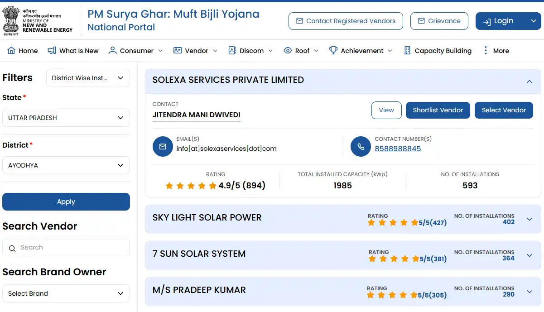Image resolution: width=544 pixels, height=312 pixels.
Task: Click the envelope icon in Grievance button
Action: coord(421,21)
